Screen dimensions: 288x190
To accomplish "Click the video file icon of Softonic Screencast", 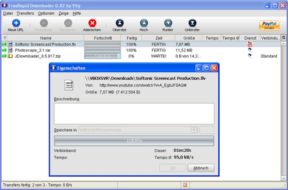I will [x=10, y=44].
